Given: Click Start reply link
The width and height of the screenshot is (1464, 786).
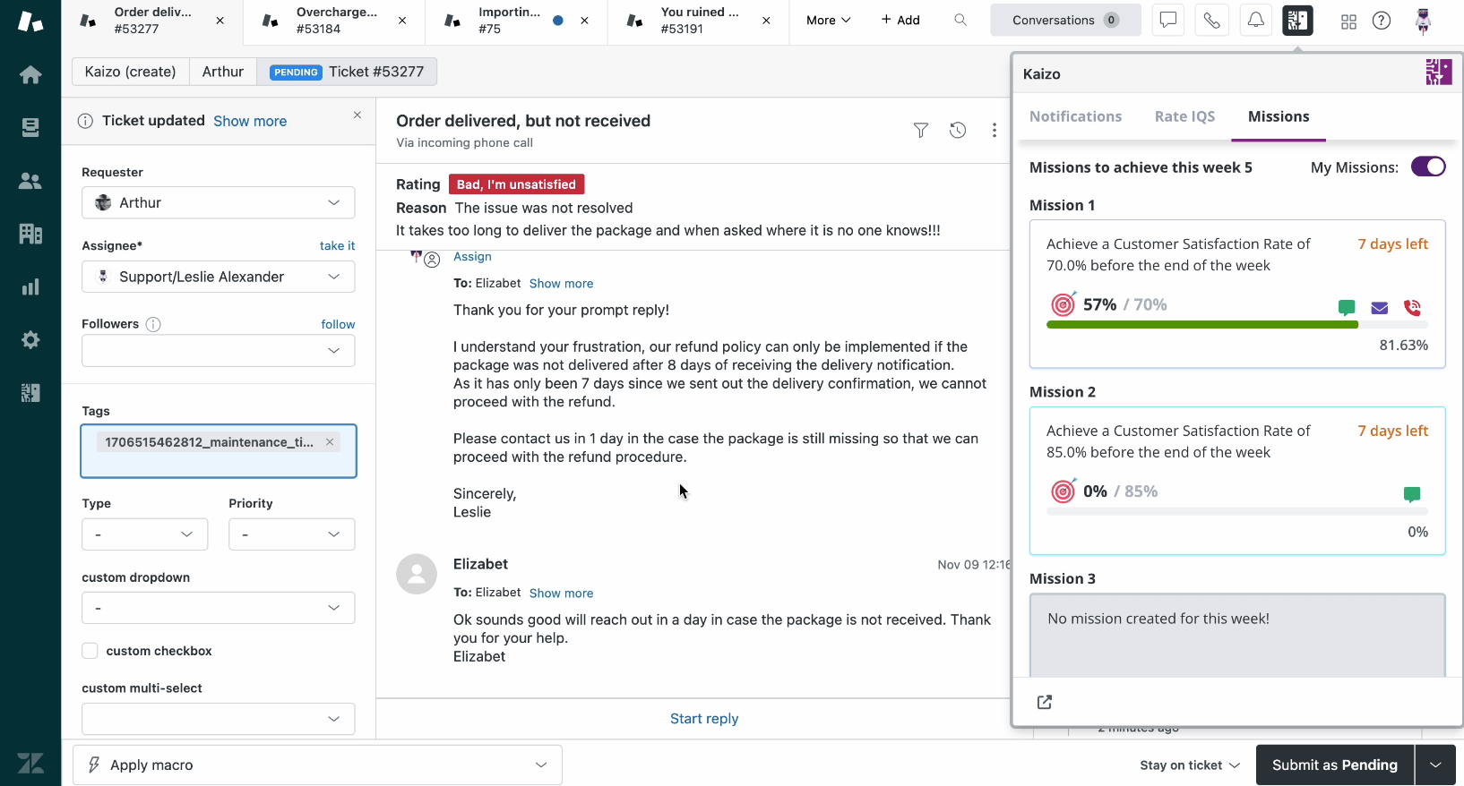Looking at the screenshot, I should click(704, 719).
